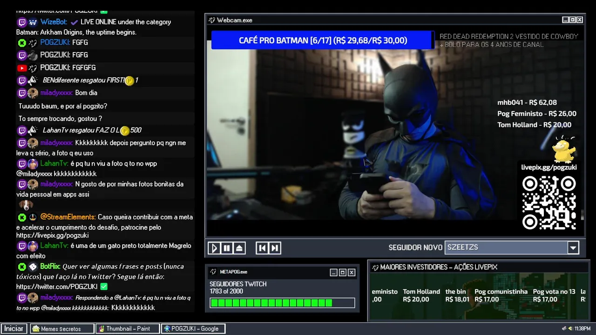
Task: Click the Twitch followers progress bar
Action: [x=282, y=303]
